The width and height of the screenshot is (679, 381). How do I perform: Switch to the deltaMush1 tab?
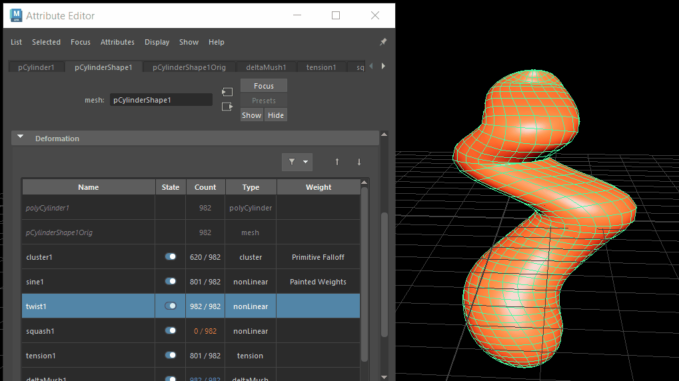(266, 67)
